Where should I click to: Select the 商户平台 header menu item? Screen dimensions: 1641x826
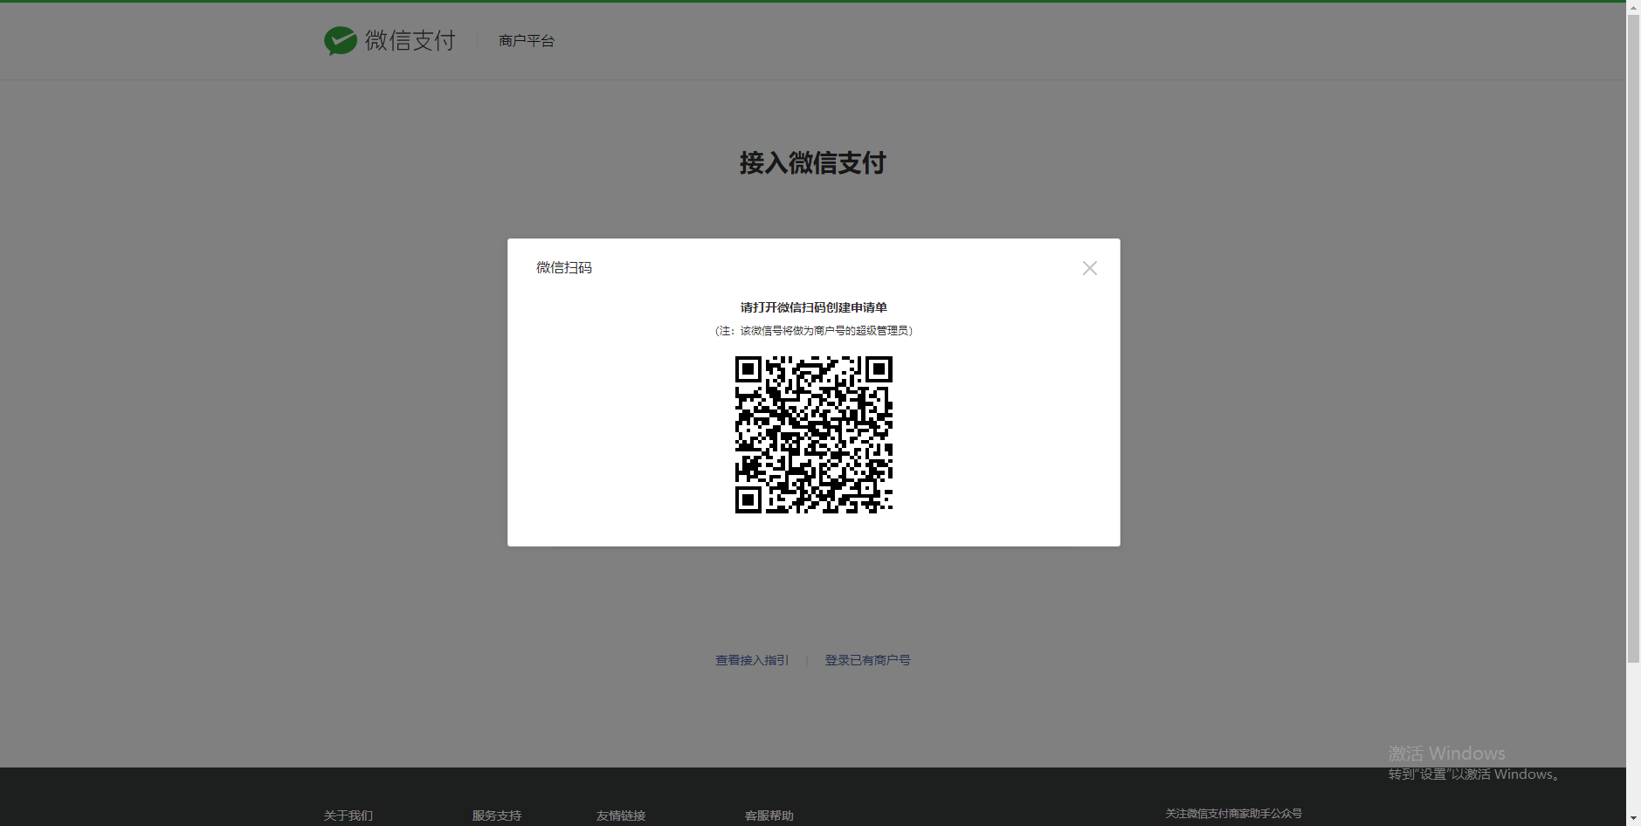pos(525,40)
